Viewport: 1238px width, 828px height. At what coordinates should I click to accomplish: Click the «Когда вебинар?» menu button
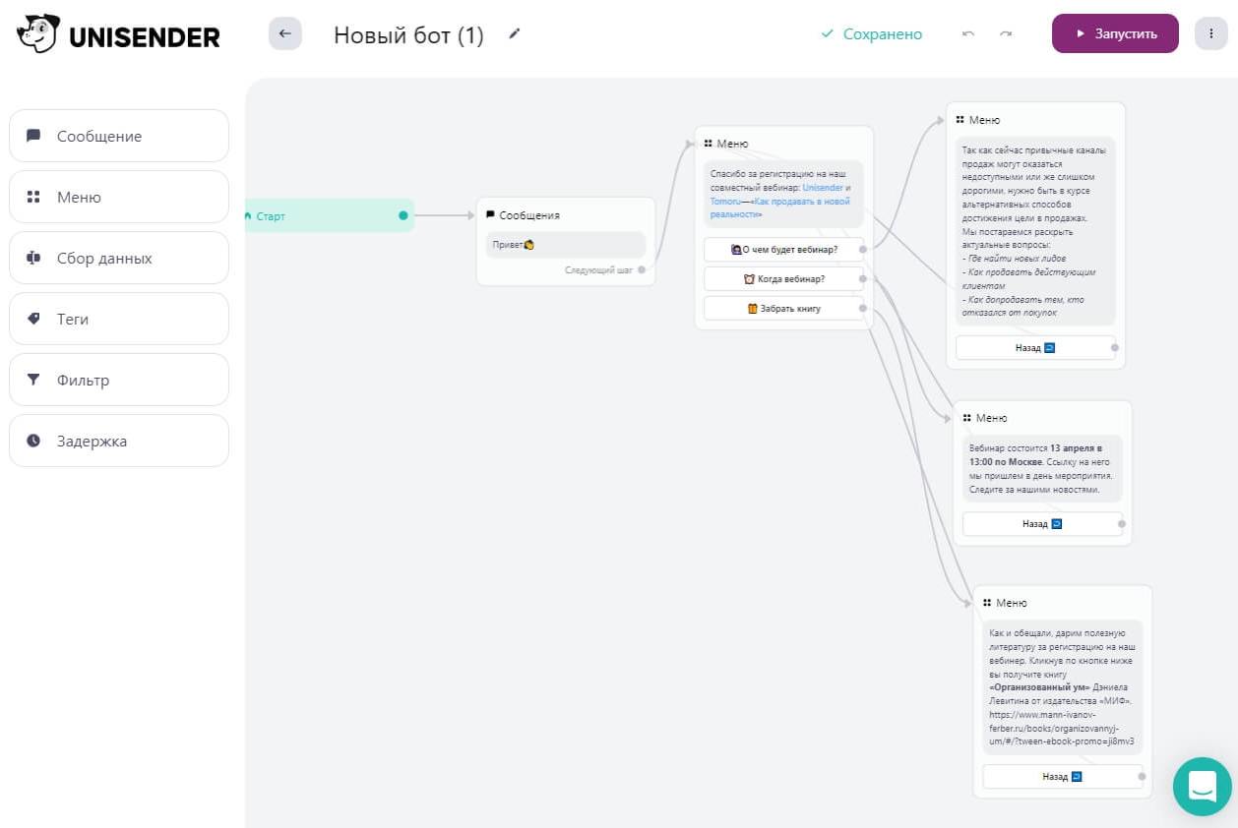(783, 278)
